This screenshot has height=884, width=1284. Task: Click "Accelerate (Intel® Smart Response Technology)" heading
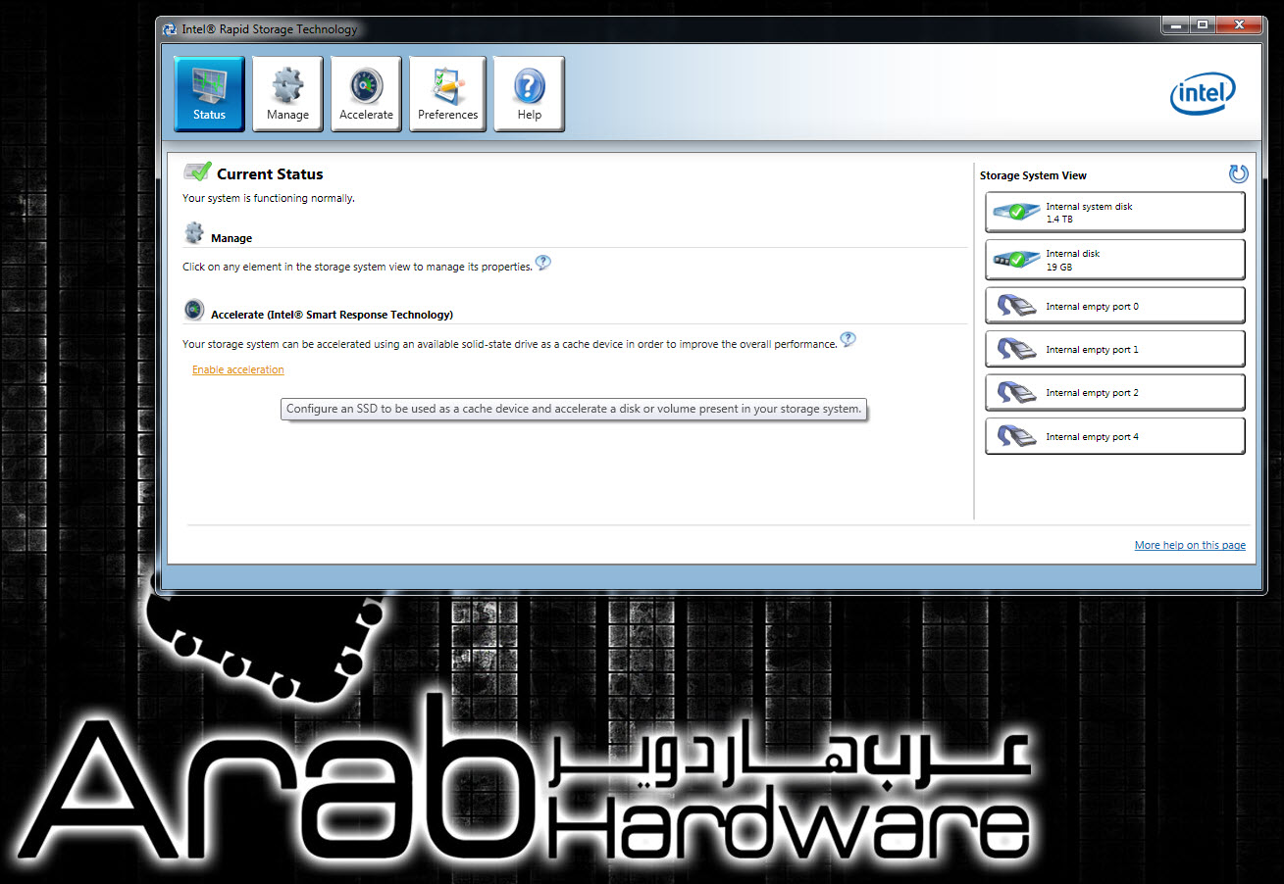pos(332,315)
